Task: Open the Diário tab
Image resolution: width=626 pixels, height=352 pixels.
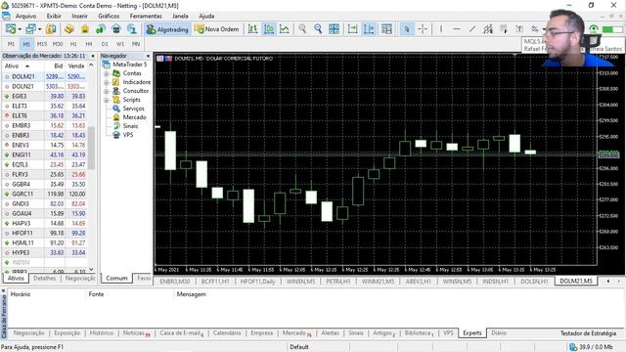Action: pos(499,332)
